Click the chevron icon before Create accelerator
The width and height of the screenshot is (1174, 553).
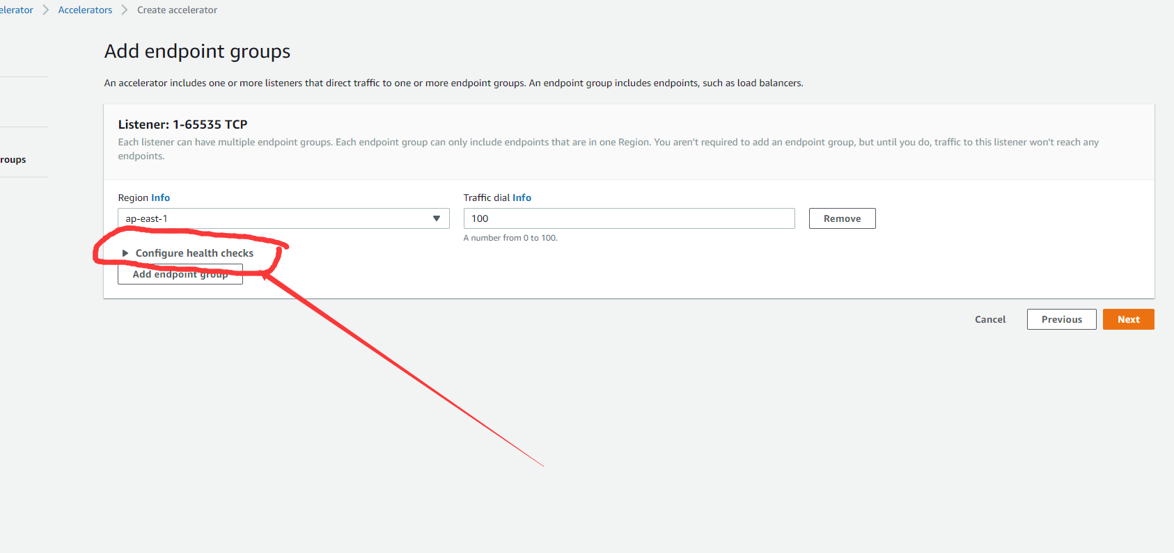coord(125,10)
